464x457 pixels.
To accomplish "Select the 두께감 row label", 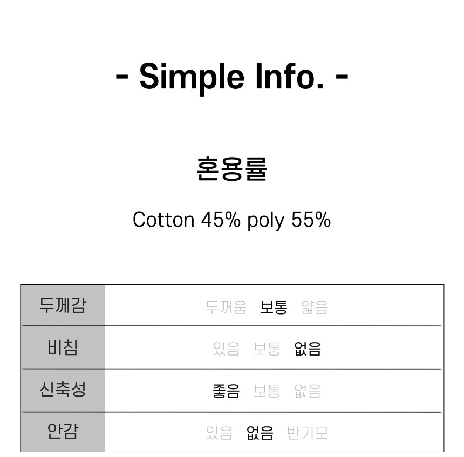I will pyautogui.click(x=63, y=305).
